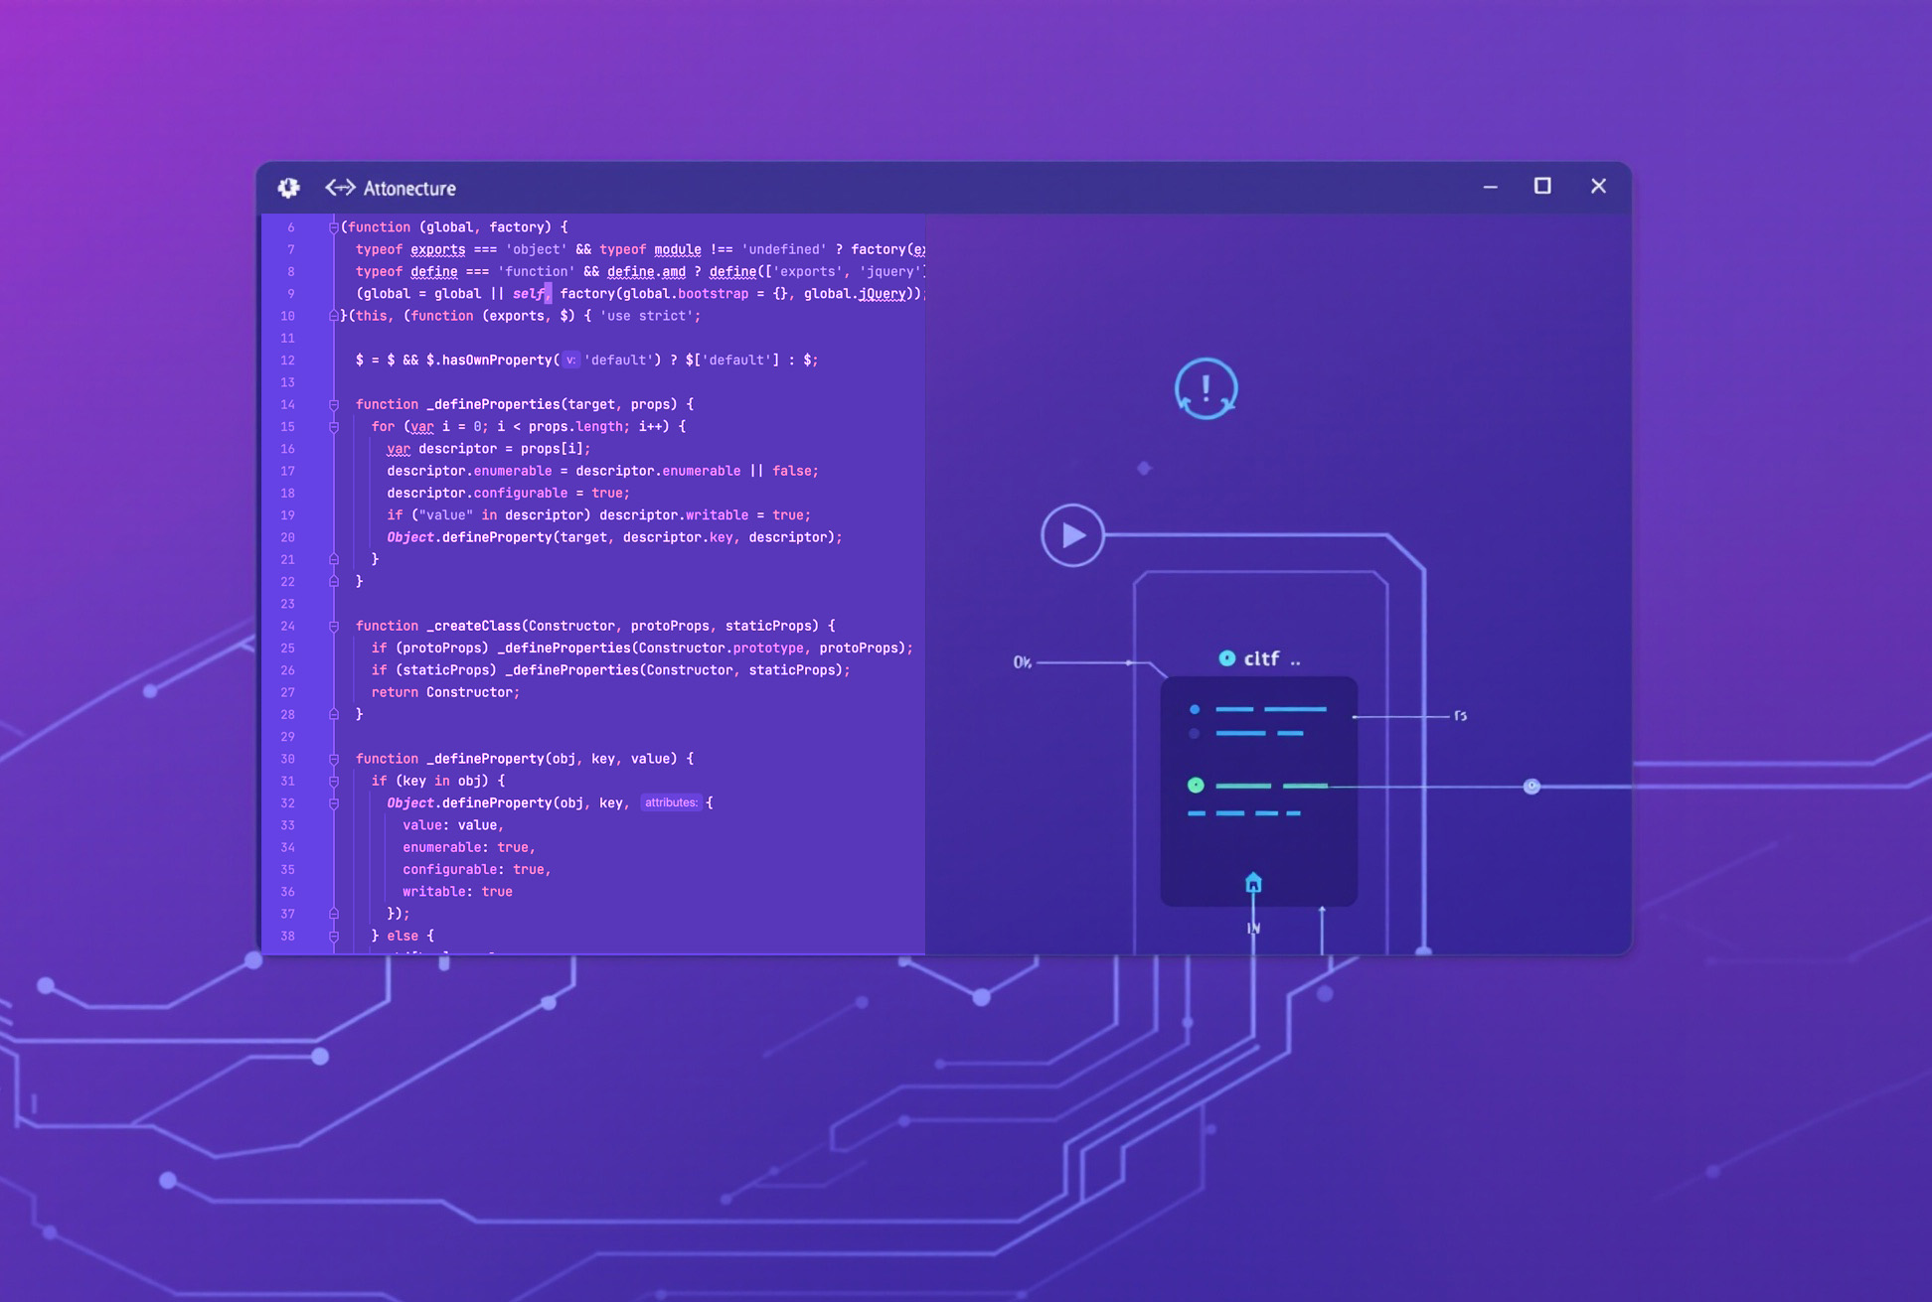Collapse the function fold at line 6
The image size is (1932, 1302).
pos(332,226)
